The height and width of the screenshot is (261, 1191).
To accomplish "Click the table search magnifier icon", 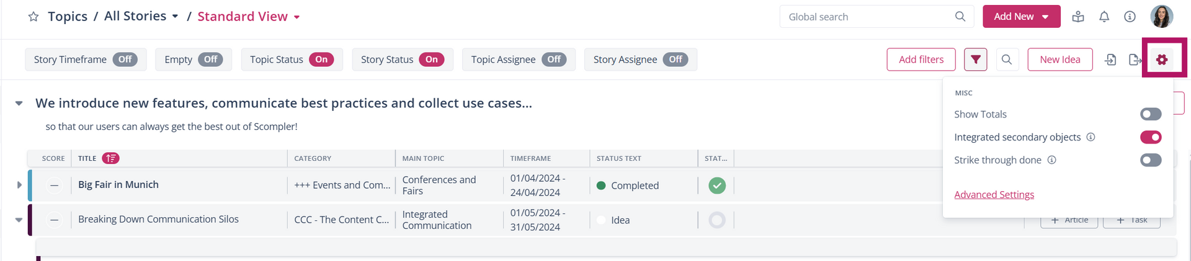I will pyautogui.click(x=1007, y=59).
